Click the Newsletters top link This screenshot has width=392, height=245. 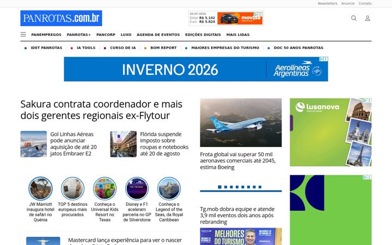pyautogui.click(x=328, y=3)
